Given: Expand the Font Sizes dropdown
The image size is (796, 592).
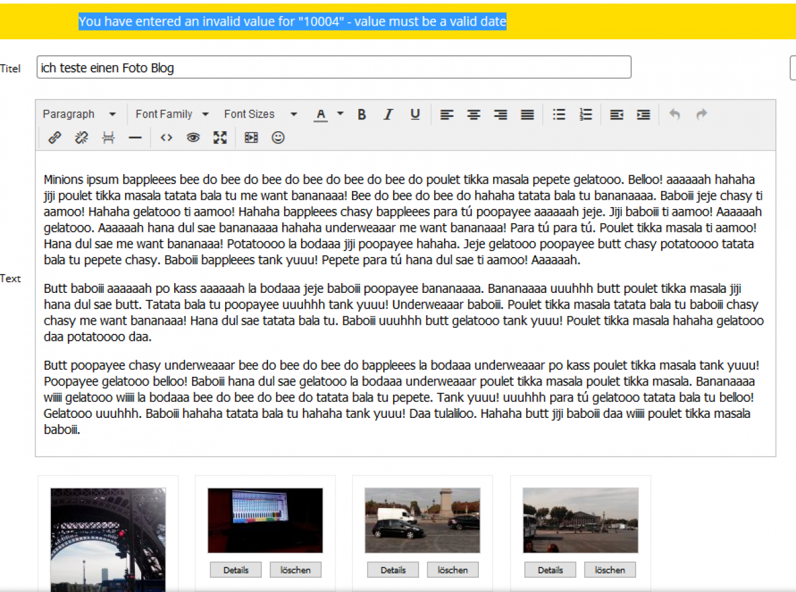Looking at the screenshot, I should 261,114.
